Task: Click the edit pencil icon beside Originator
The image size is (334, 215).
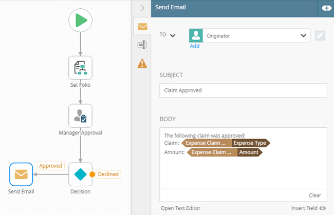Action: coord(320,35)
